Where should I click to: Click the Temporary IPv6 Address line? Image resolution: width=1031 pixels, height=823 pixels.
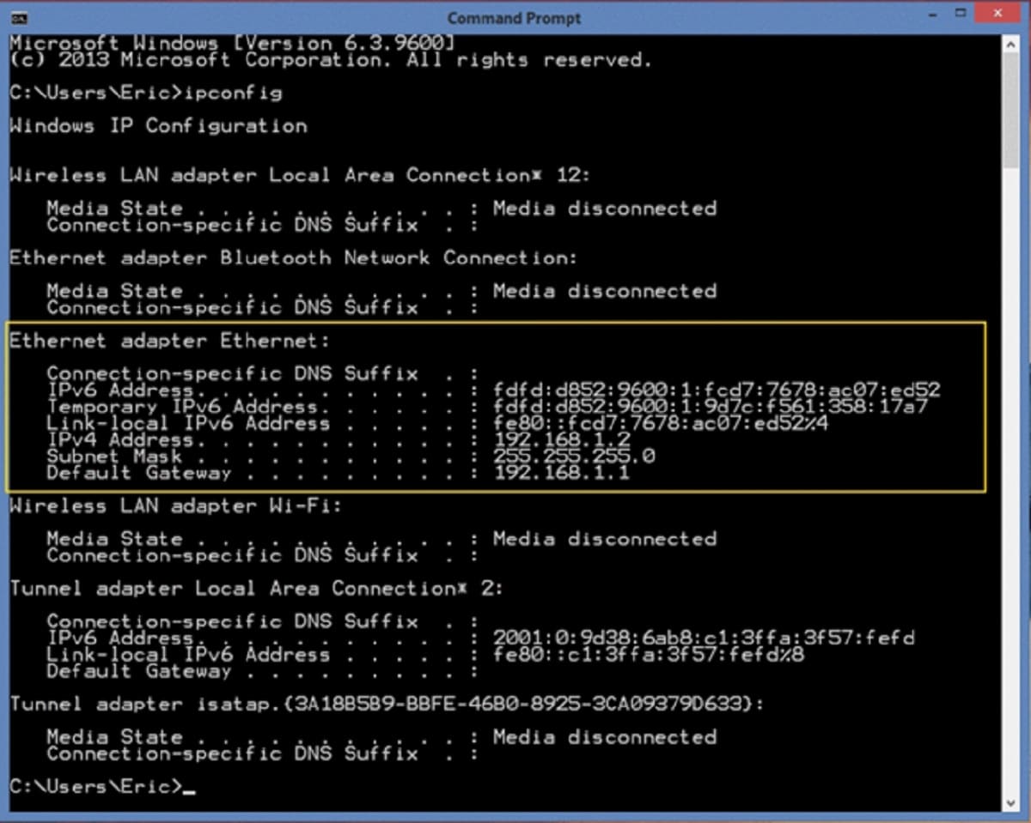click(172, 406)
